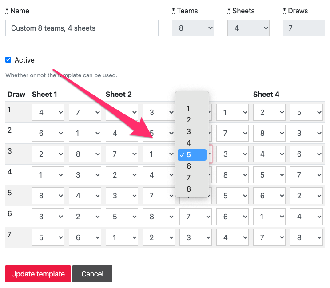The height and width of the screenshot is (288, 330).
Task: Open Draw 3 Sheet 1 dropdown showing 2
Action: (x=48, y=154)
